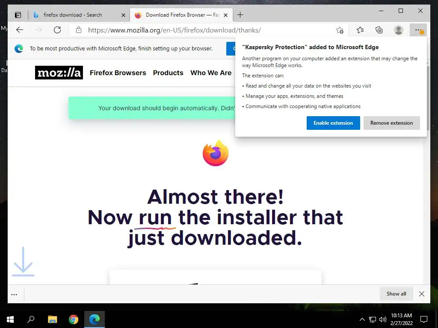Click "Almost there!" heading
438x328 pixels.
(x=216, y=196)
